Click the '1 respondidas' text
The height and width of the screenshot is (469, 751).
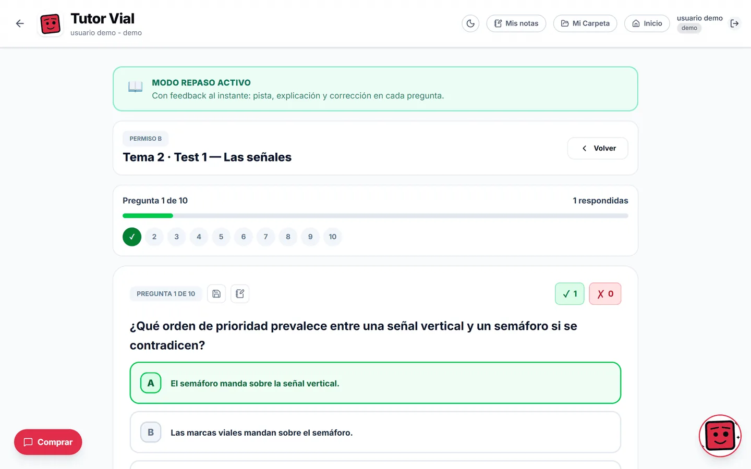click(600, 201)
